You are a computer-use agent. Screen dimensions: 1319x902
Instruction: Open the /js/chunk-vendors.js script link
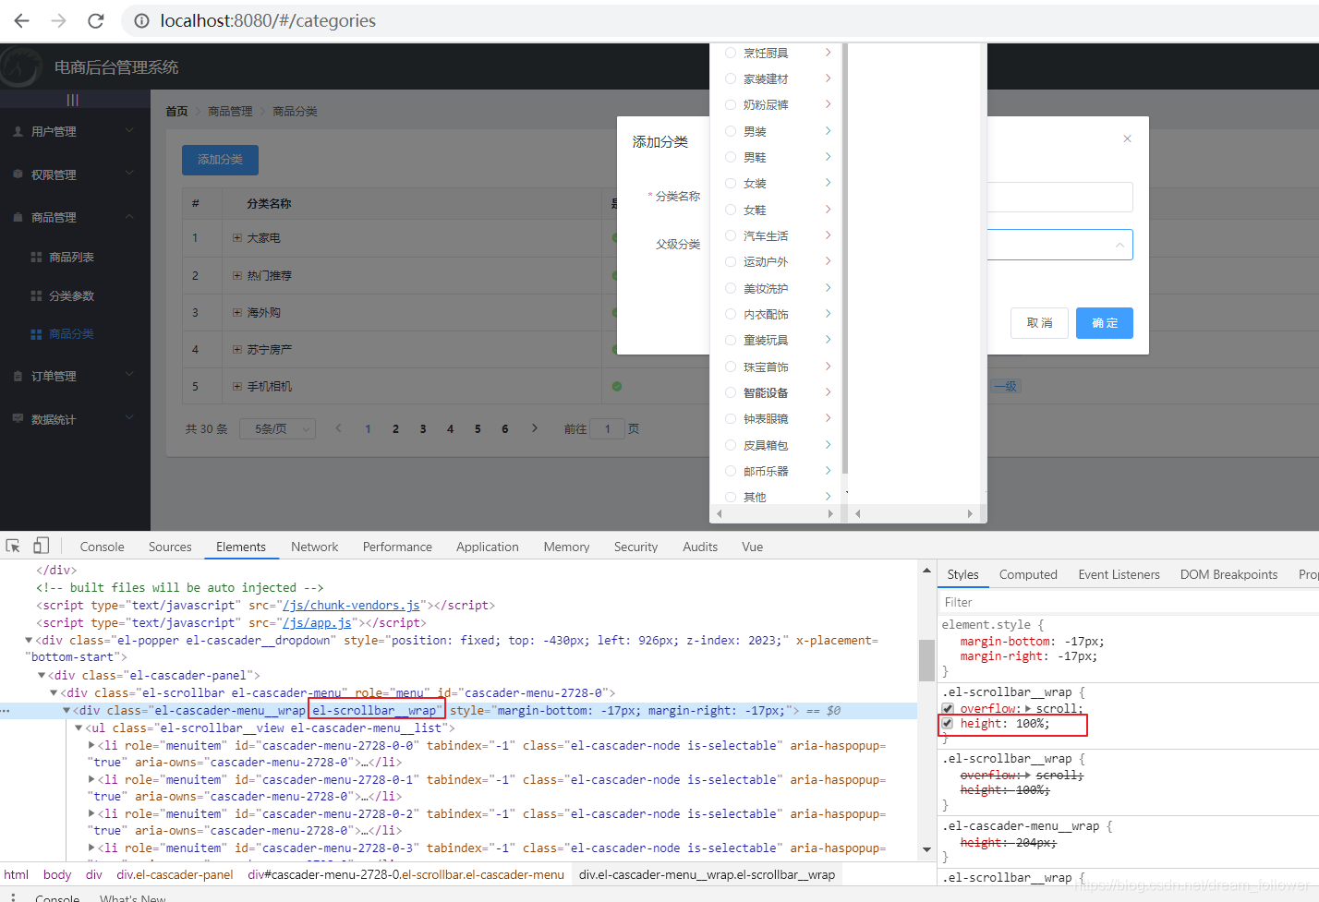click(352, 605)
